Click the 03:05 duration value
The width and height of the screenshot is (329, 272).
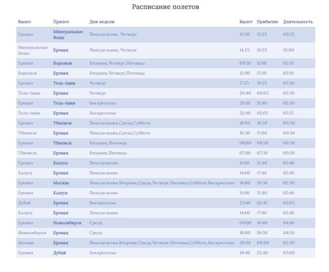[x=289, y=203]
